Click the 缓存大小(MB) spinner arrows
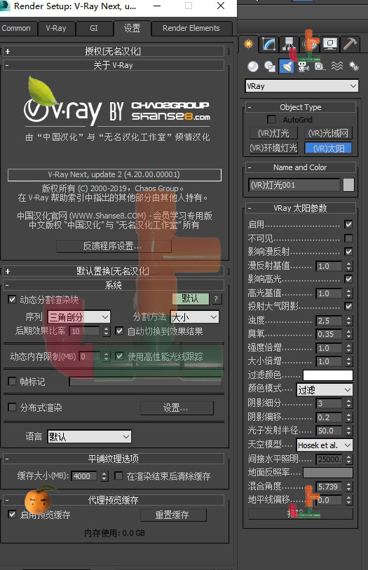Screen dimensions: 368x570 [104, 476]
